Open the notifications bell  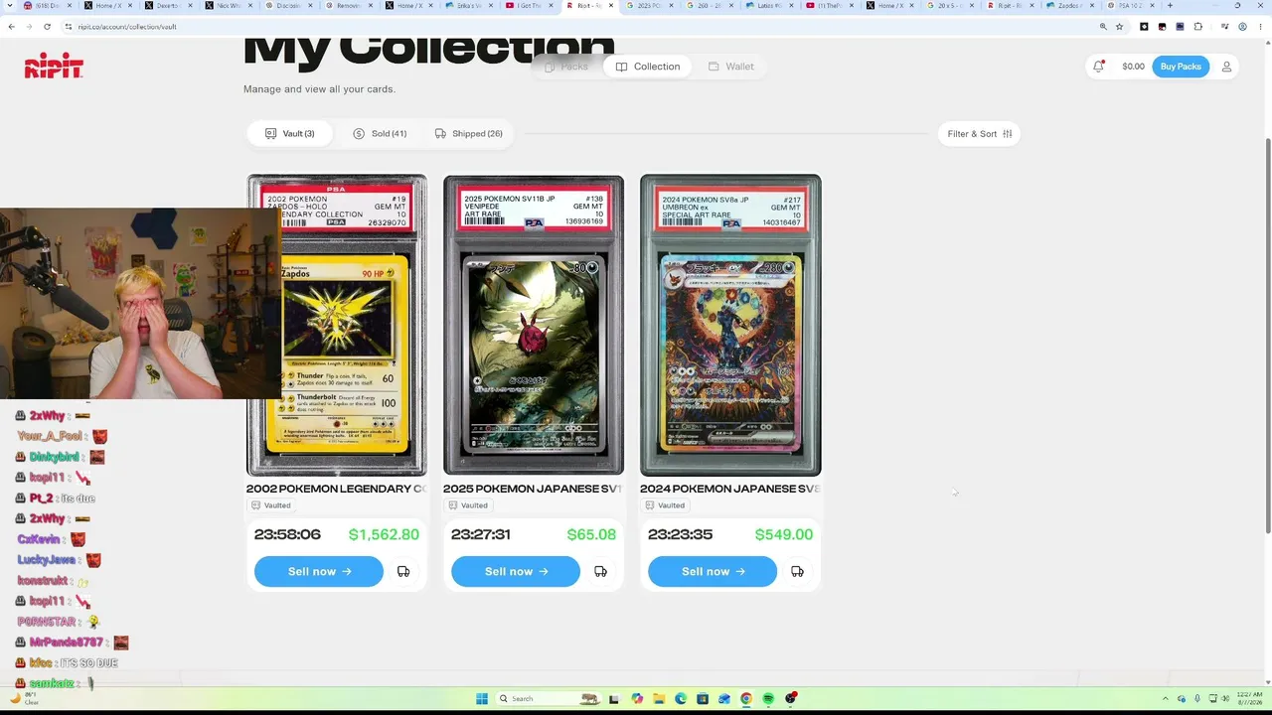[1098, 67]
